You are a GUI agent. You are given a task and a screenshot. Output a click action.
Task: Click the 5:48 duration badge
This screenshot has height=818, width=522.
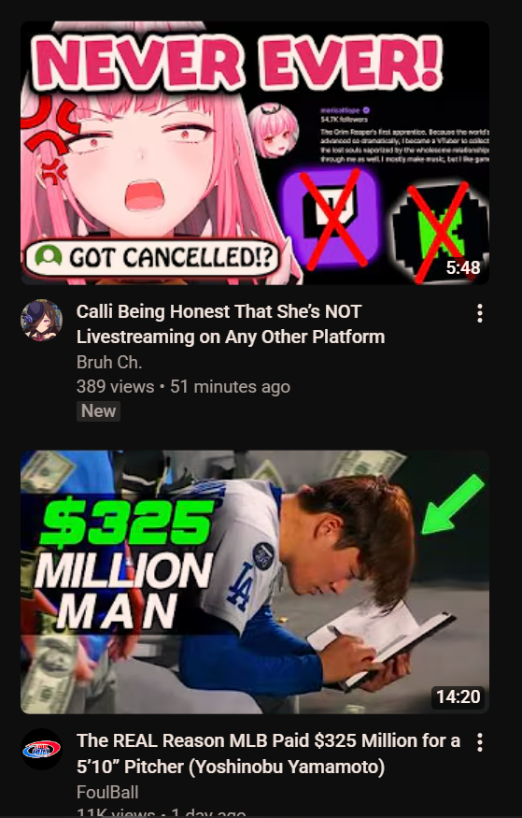[462, 267]
